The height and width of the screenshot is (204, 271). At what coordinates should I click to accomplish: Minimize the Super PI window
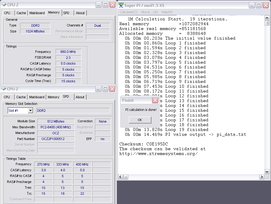pyautogui.click(x=251, y=5)
